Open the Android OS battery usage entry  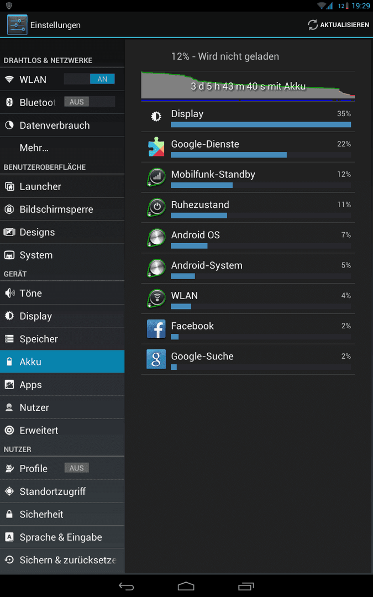(248, 238)
